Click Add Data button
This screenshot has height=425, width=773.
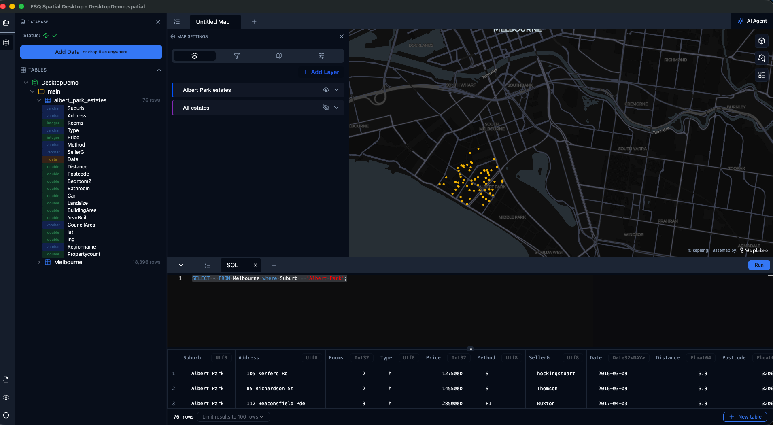pyautogui.click(x=91, y=52)
